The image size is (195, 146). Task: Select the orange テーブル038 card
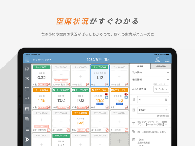pos(81,121)
